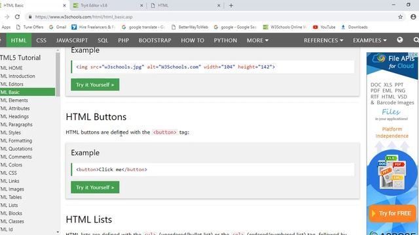This screenshot has height=235, width=419.
Task: Close the third HTML tab
Action: [219, 5]
